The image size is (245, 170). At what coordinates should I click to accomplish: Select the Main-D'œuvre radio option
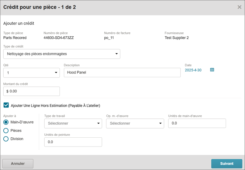click(6, 122)
